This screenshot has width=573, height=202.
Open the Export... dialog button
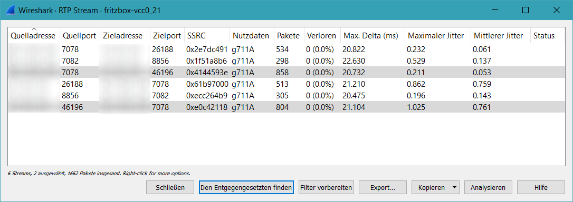pos(383,188)
